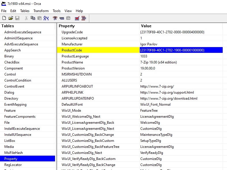Select the ProductVersion property row
Image resolution: width=227 pixels, height=170 pixels.
point(73,68)
